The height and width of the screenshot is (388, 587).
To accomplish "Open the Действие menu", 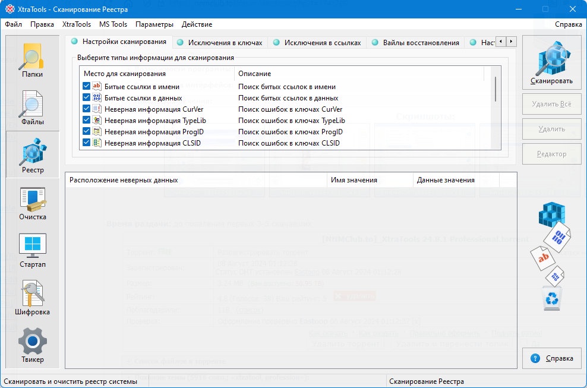I will 197,24.
